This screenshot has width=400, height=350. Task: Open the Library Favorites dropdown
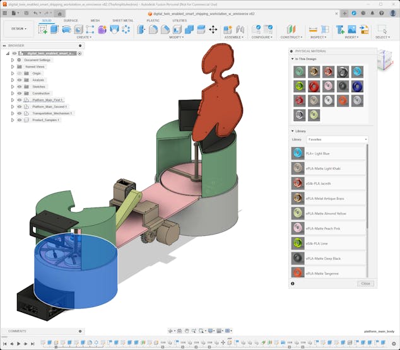[x=337, y=139]
